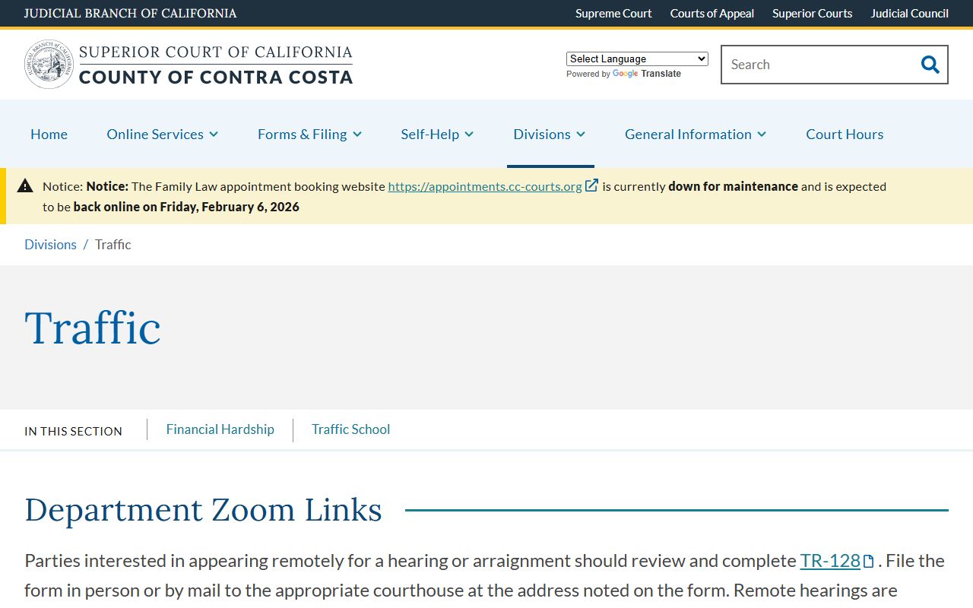Open the Courts of Appeal link
Viewport: 973px width, 608px height.
[712, 14]
